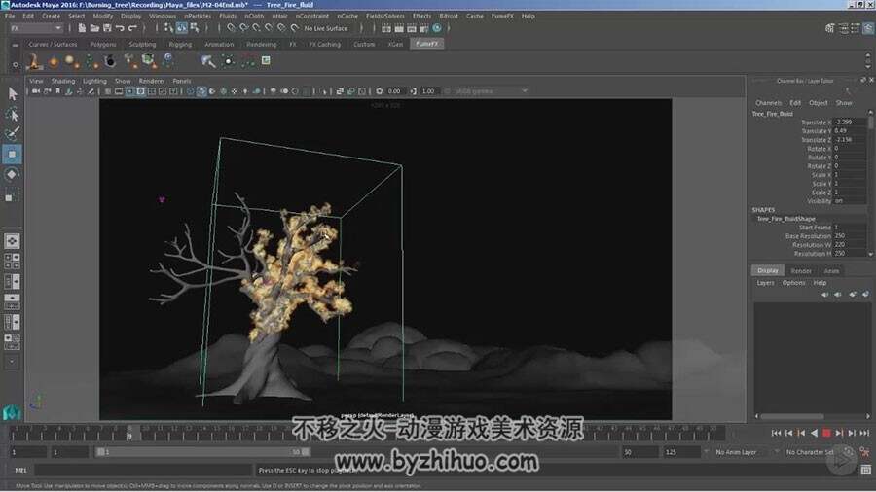Click the Undo arrow icon

click(x=120, y=28)
